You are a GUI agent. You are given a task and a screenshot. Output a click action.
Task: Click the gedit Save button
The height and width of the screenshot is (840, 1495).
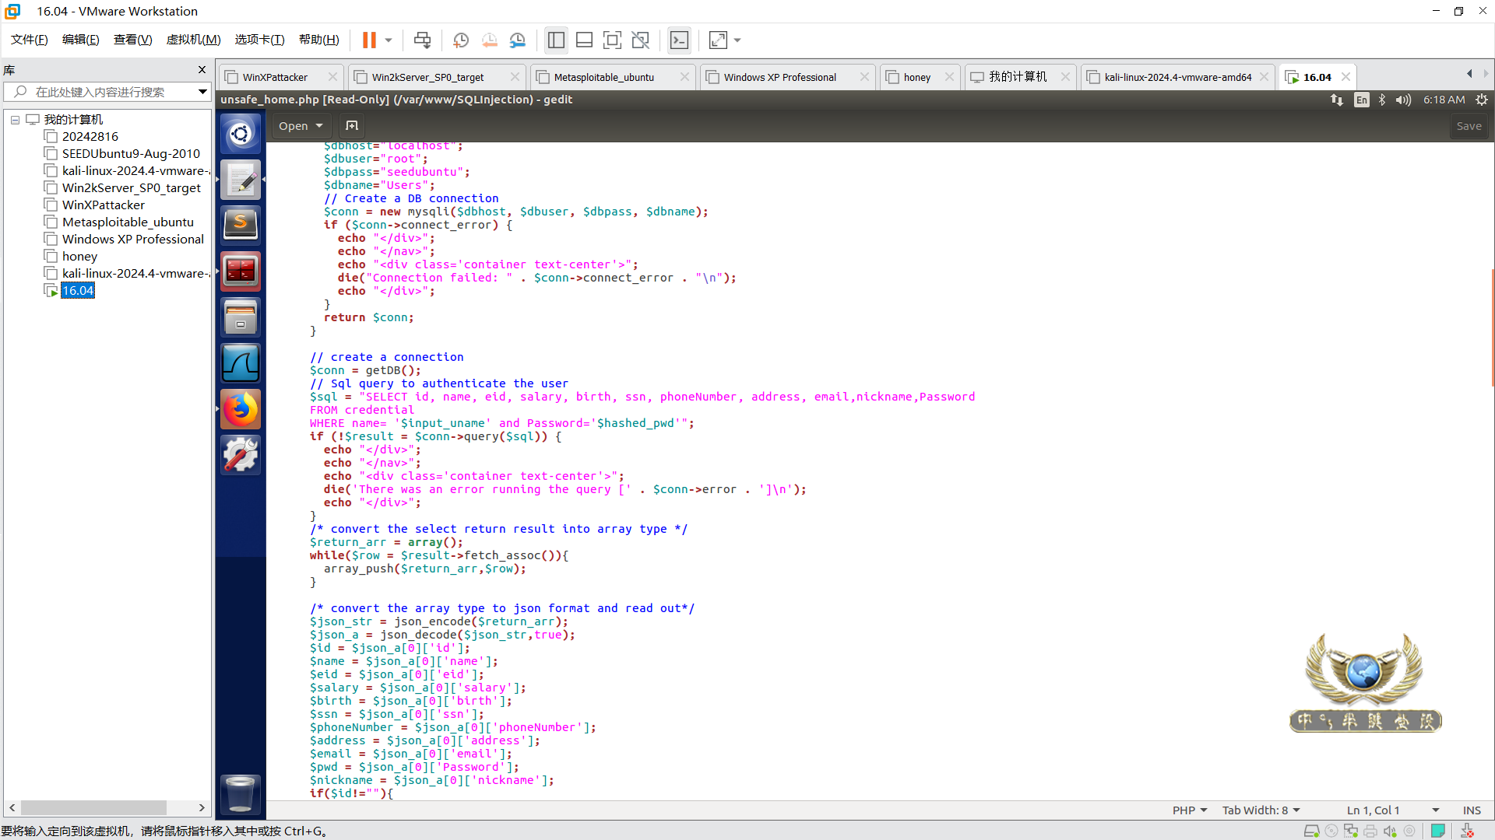pos(1469,126)
